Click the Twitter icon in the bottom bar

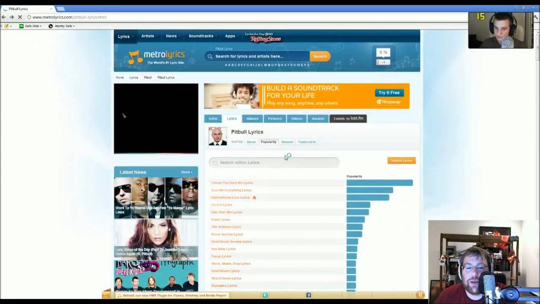pos(265,295)
